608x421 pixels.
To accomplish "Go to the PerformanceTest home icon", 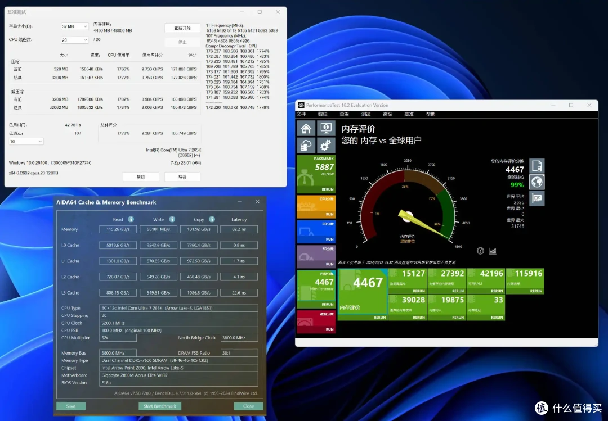I will pyautogui.click(x=306, y=128).
